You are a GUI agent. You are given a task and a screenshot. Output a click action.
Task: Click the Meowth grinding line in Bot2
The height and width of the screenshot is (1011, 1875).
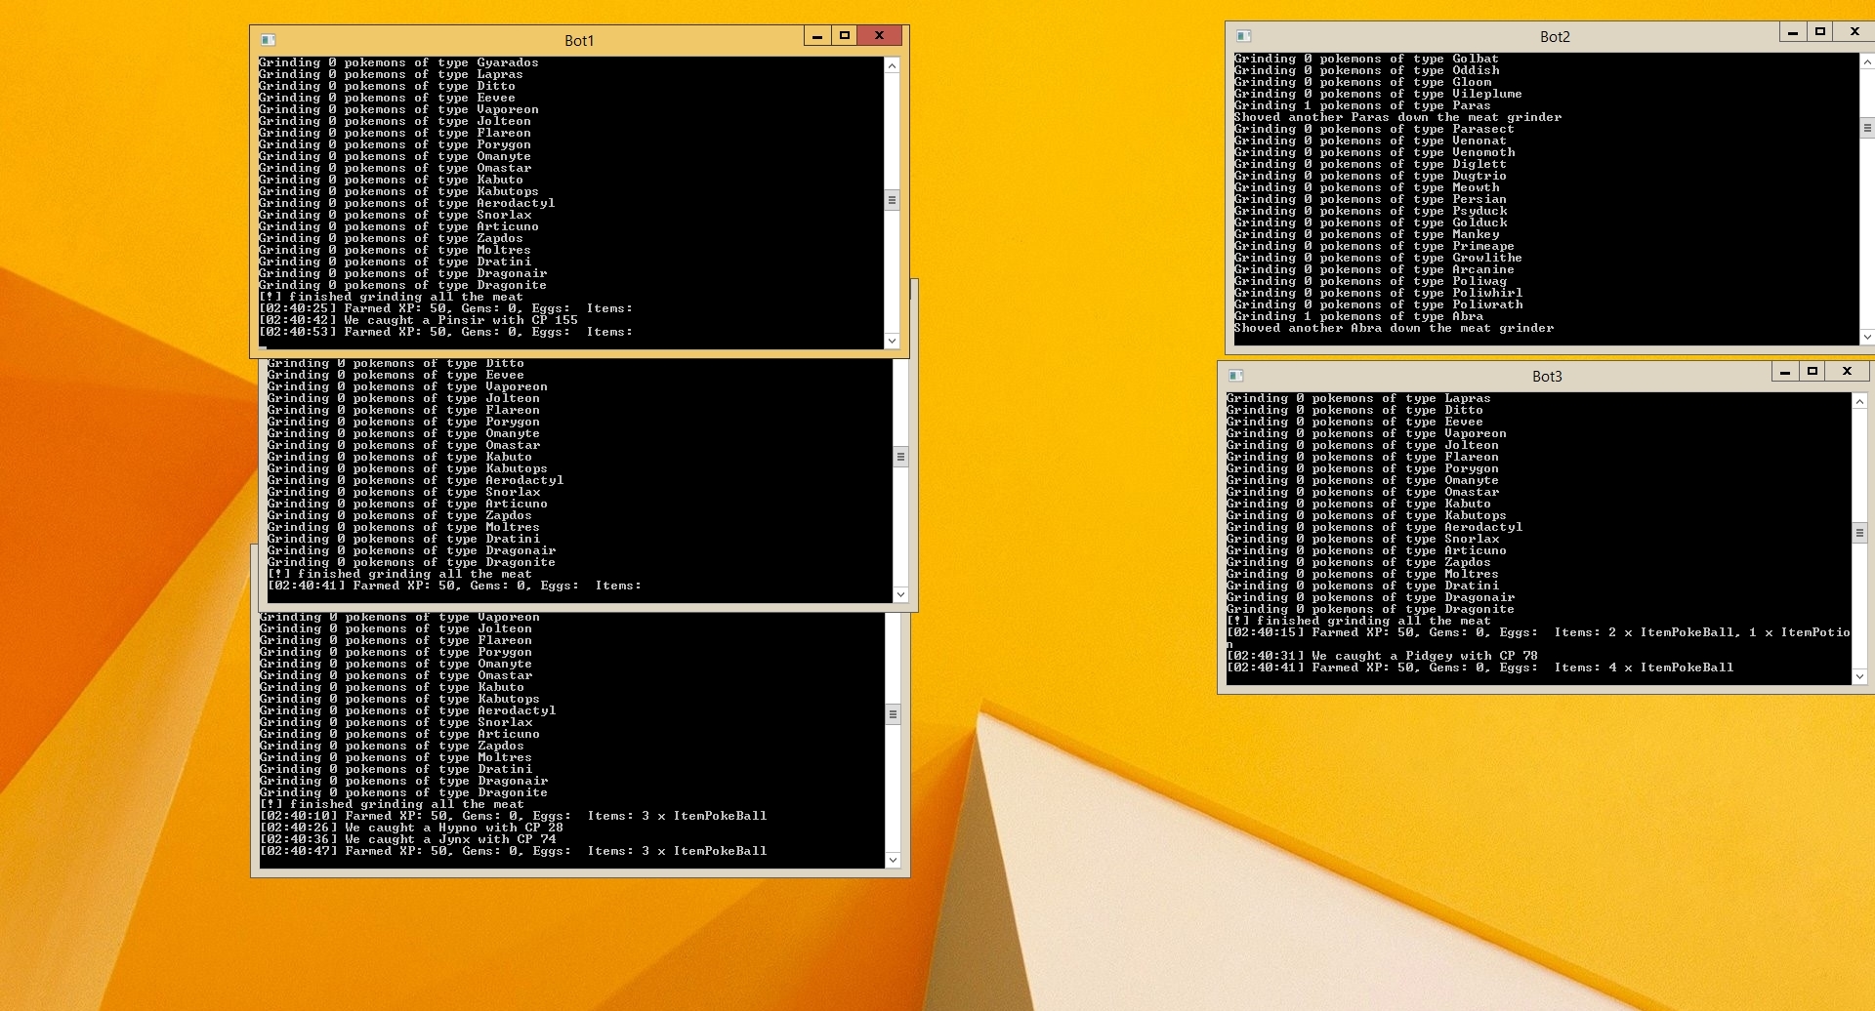click(x=1366, y=187)
